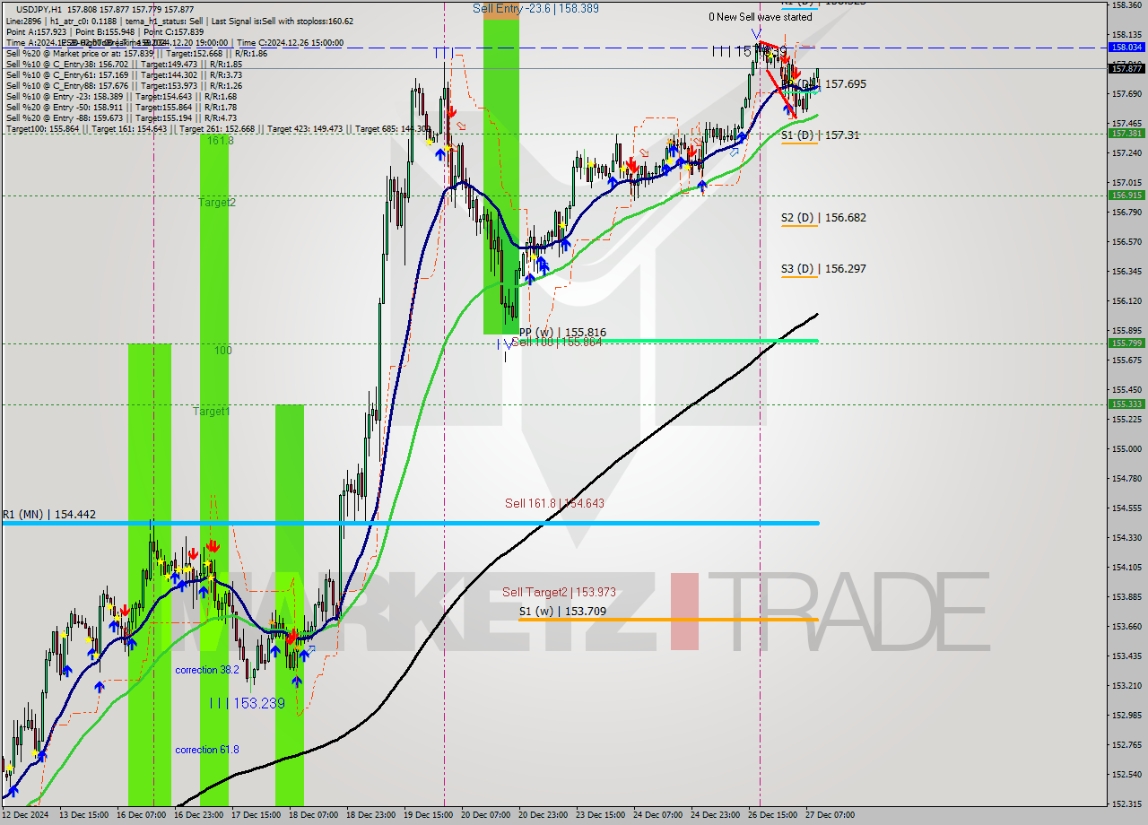Image resolution: width=1148 pixels, height=825 pixels.
Task: Select the Sell %10 @ C_Entry88: 157.676 line
Action: [124, 86]
